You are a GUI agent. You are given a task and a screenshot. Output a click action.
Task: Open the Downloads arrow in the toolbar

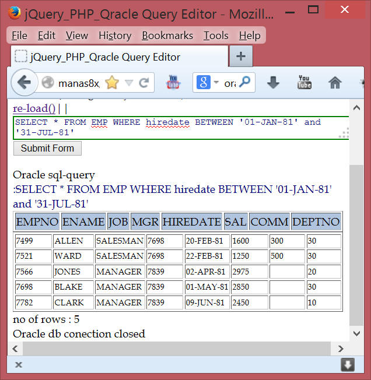tap(273, 83)
